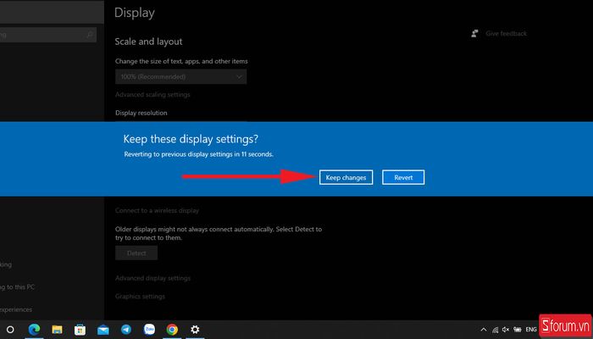Click the Revert button
The width and height of the screenshot is (593, 339).
click(x=403, y=177)
